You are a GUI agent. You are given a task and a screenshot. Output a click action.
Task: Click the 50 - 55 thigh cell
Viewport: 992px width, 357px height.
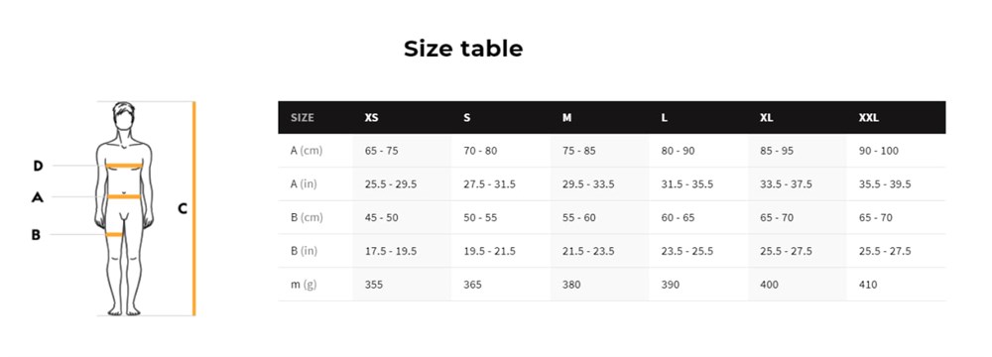[x=480, y=217]
